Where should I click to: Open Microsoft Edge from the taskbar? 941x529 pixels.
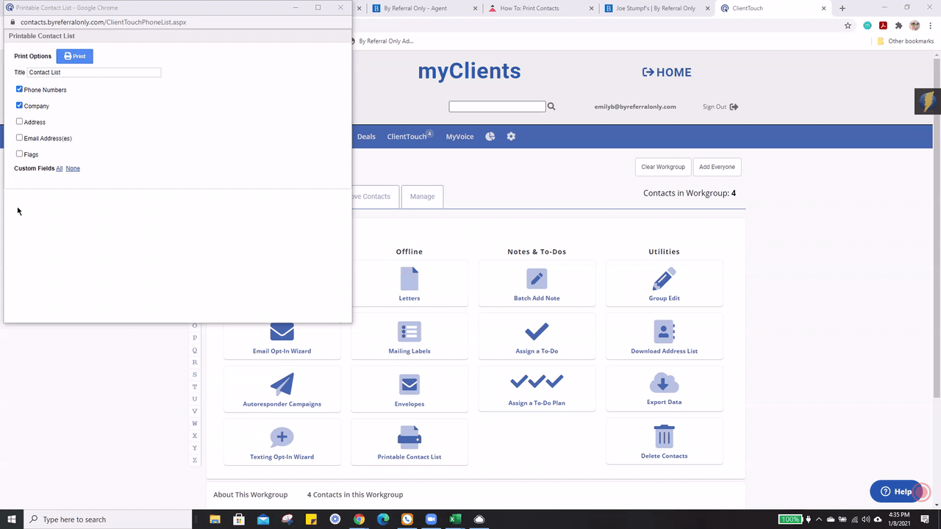pyautogui.click(x=383, y=519)
